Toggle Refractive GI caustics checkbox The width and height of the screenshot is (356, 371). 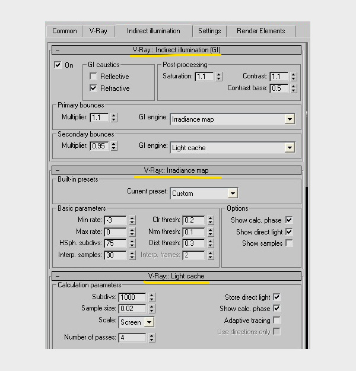pyautogui.click(x=94, y=88)
